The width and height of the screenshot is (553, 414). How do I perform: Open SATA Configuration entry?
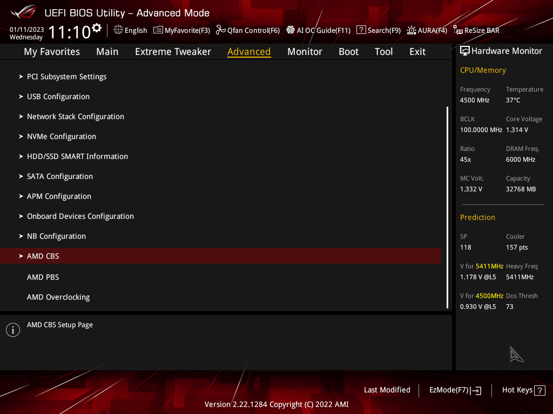pyautogui.click(x=60, y=176)
